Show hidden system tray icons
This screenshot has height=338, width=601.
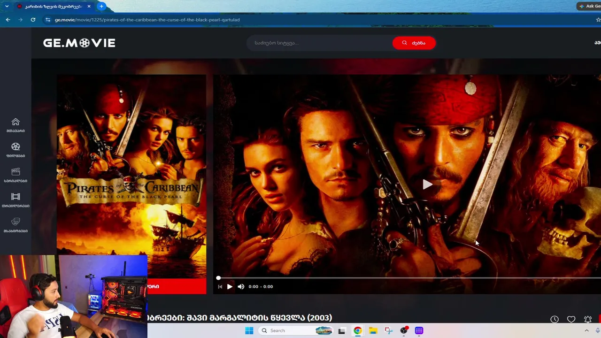[x=586, y=330]
